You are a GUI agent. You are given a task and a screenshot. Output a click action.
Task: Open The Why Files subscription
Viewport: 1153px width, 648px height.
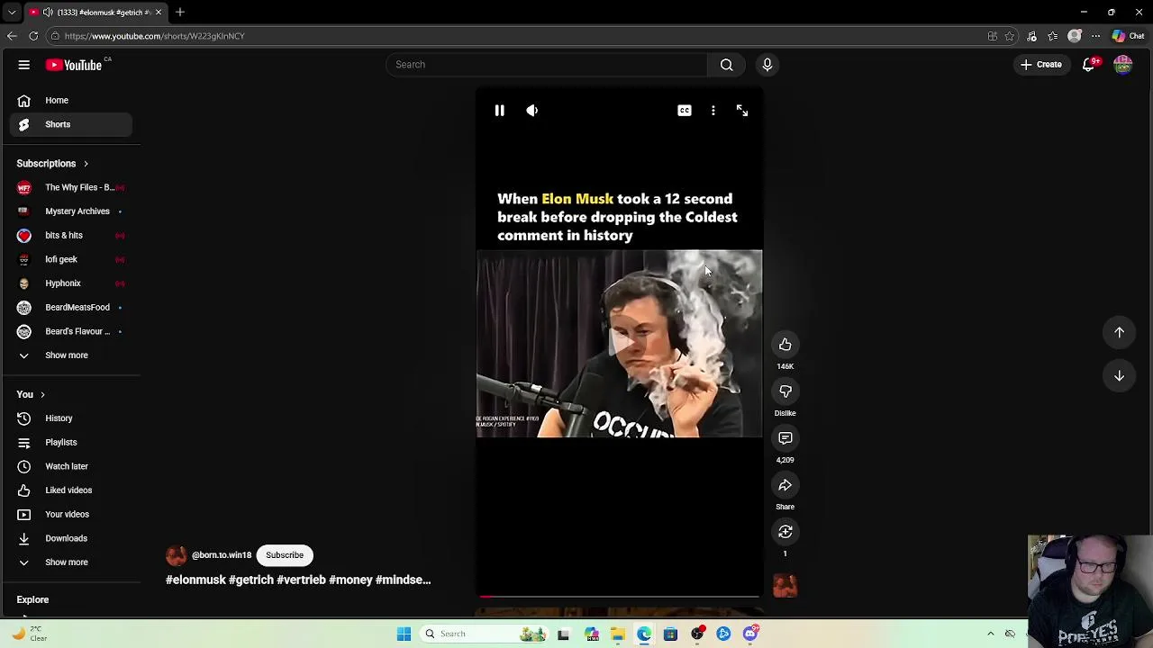[x=71, y=187]
